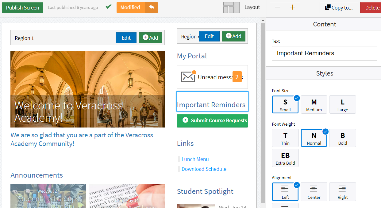Set font size to Large

[343, 104]
